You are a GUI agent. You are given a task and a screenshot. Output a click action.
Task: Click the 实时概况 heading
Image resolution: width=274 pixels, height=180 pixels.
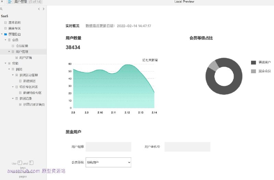click(x=73, y=26)
